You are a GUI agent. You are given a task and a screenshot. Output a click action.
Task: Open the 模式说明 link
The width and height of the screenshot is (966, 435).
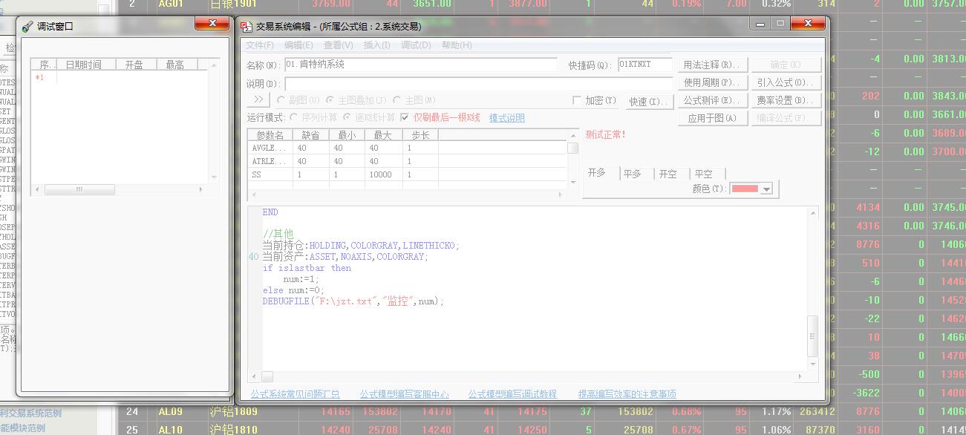pyautogui.click(x=506, y=118)
